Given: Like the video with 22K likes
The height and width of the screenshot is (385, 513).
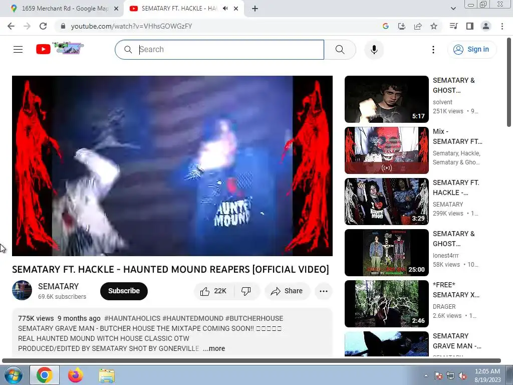Looking at the screenshot, I should click(213, 291).
